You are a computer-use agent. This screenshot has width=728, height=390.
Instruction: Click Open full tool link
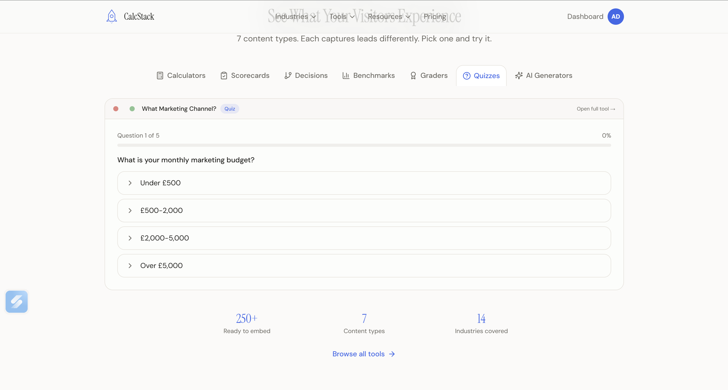pyautogui.click(x=596, y=109)
